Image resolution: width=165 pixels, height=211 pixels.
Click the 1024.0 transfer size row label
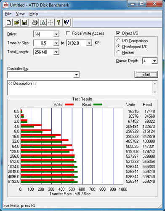point(13,167)
